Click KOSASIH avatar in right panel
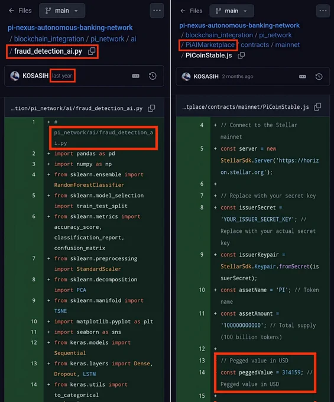Image resolution: width=334 pixels, height=402 pixels. pos(186,76)
